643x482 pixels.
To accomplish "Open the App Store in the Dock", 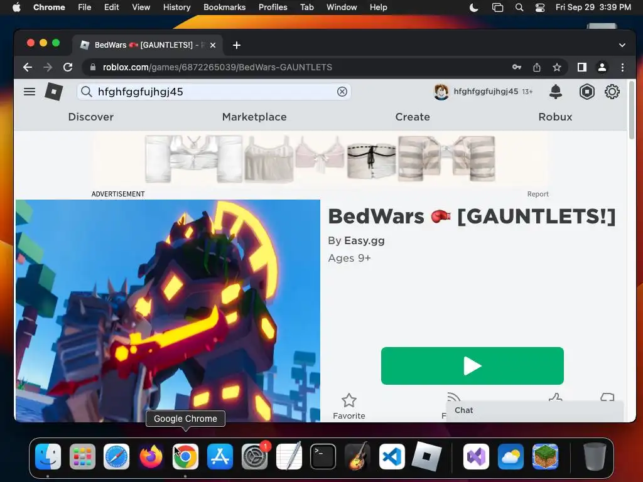I will (x=220, y=456).
